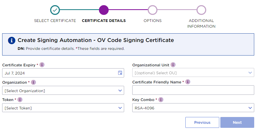Screen dimensions: 258x130
Task: Click the Key Combo info icon
Action: click(x=161, y=100)
